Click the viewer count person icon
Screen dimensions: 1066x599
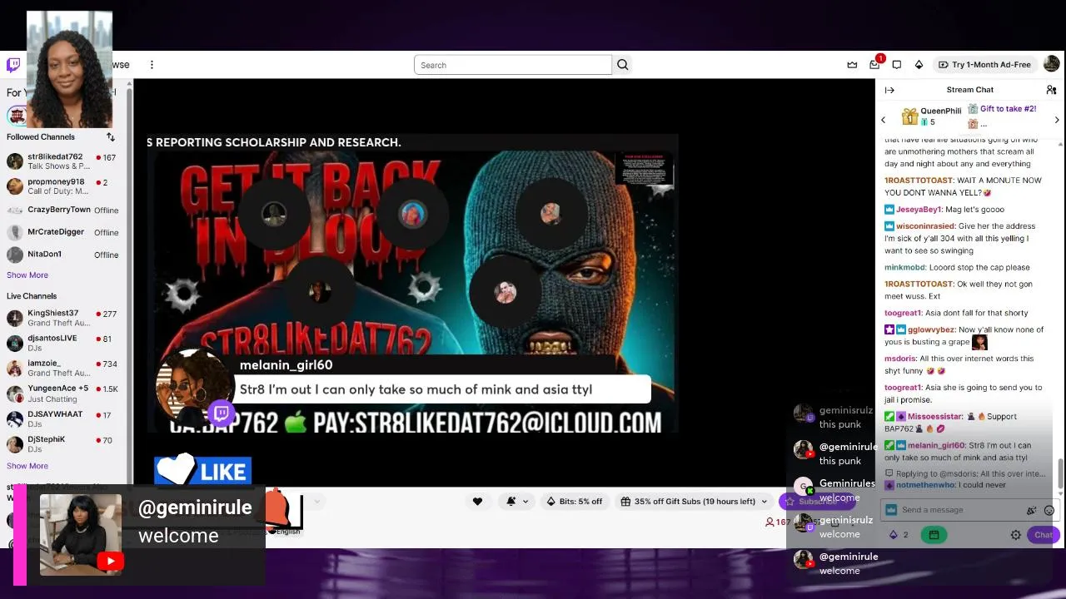click(x=770, y=522)
